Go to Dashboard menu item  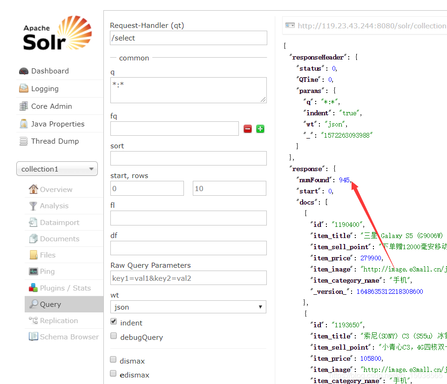[50, 71]
